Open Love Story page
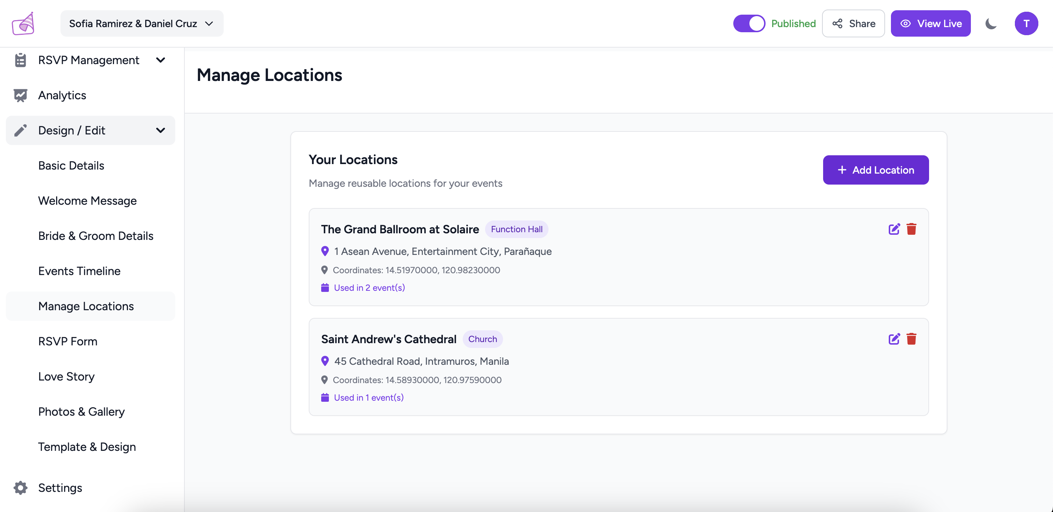 pyautogui.click(x=90, y=376)
